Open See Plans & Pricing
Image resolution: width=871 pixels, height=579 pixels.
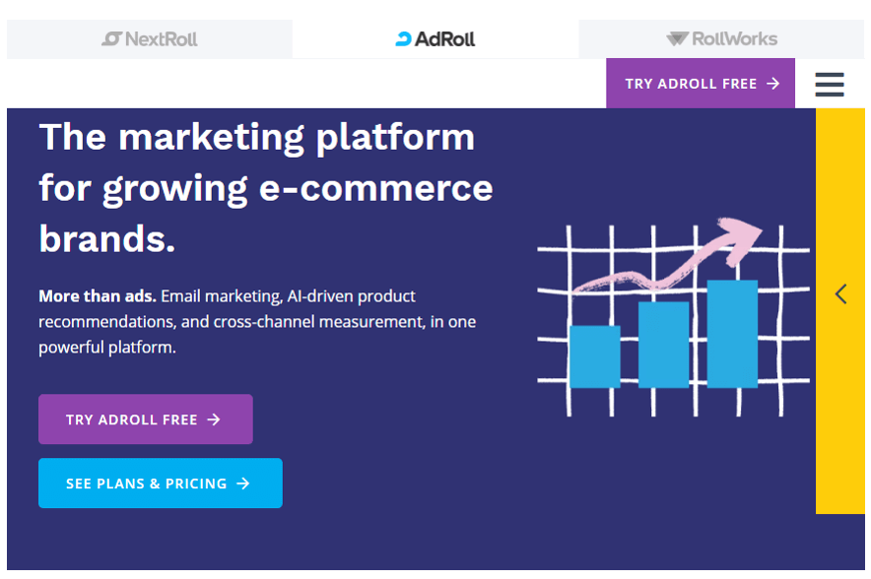point(161,482)
